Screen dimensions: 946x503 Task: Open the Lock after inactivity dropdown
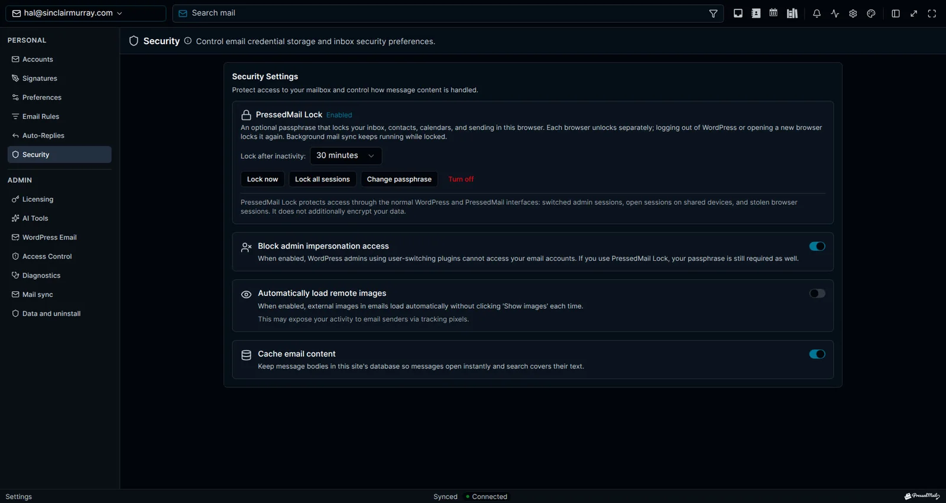346,156
